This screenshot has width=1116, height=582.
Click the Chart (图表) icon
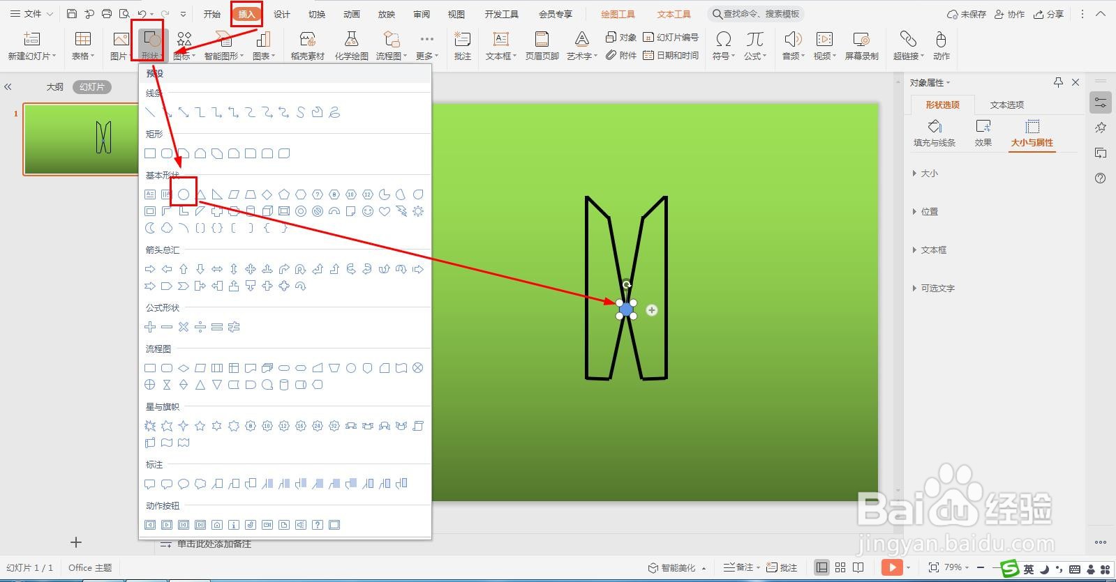click(263, 40)
